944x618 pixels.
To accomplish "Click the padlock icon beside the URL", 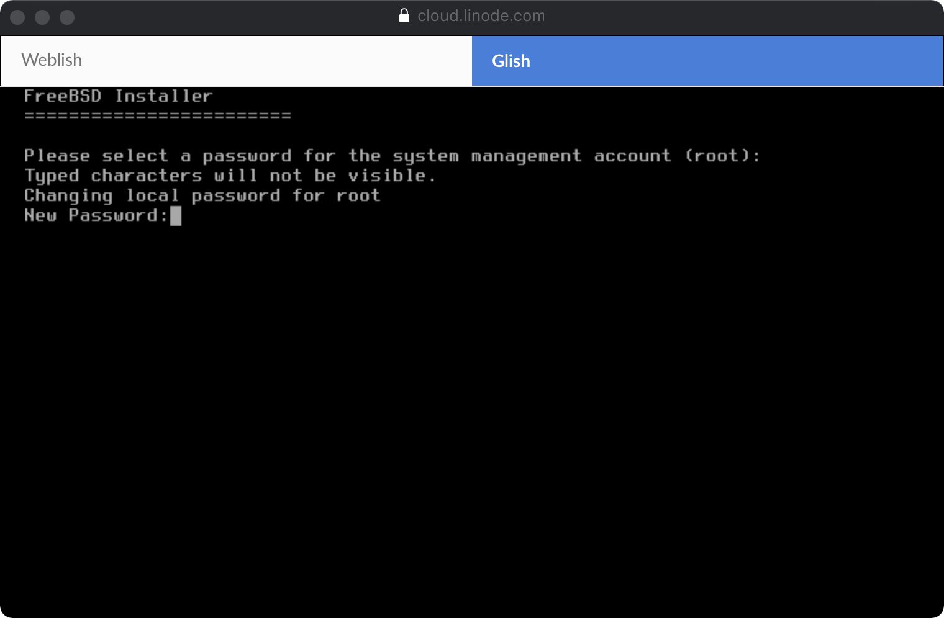I will tap(404, 16).
